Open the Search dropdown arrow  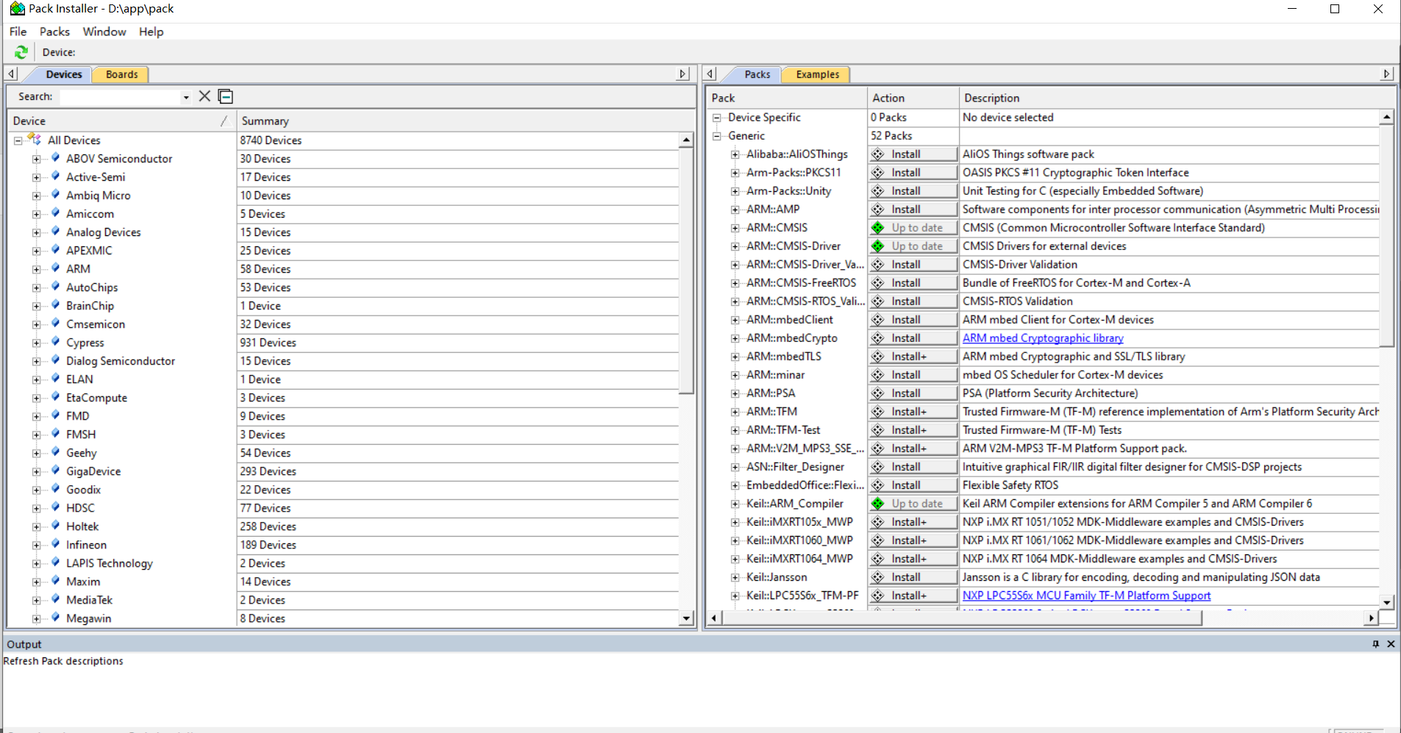tap(186, 97)
